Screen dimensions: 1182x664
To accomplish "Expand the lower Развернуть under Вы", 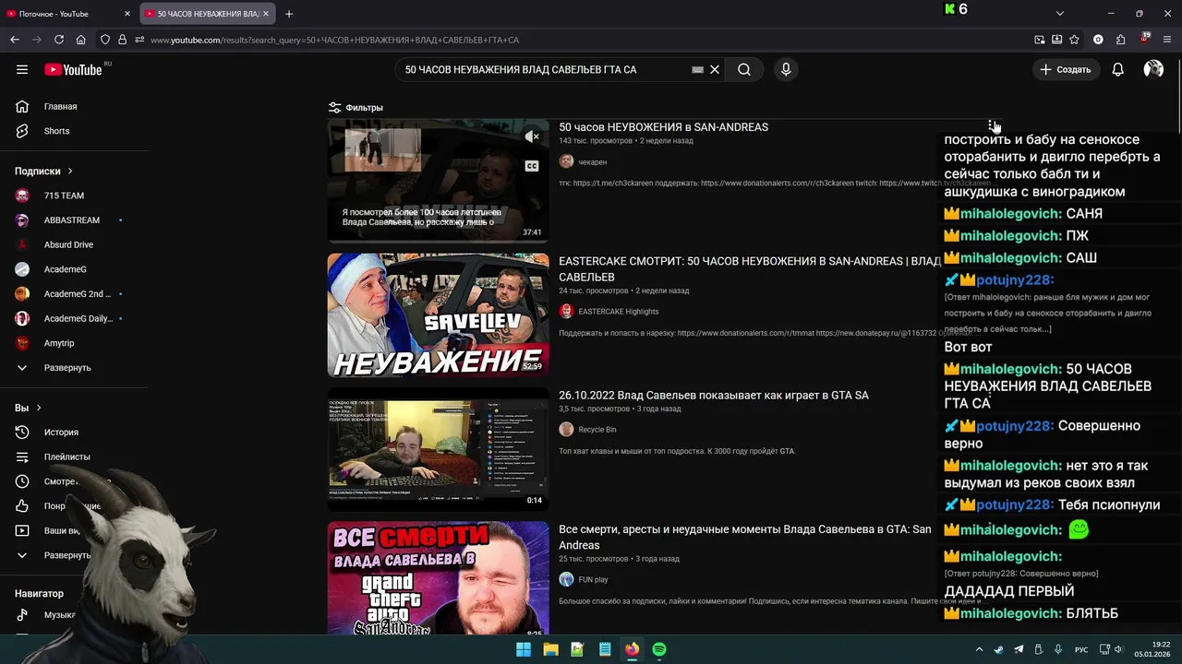I will pyautogui.click(x=67, y=555).
